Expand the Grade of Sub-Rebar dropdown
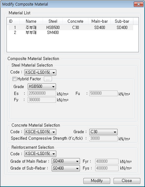The width and height of the screenshot is (145, 187). pyautogui.click(x=66, y=168)
